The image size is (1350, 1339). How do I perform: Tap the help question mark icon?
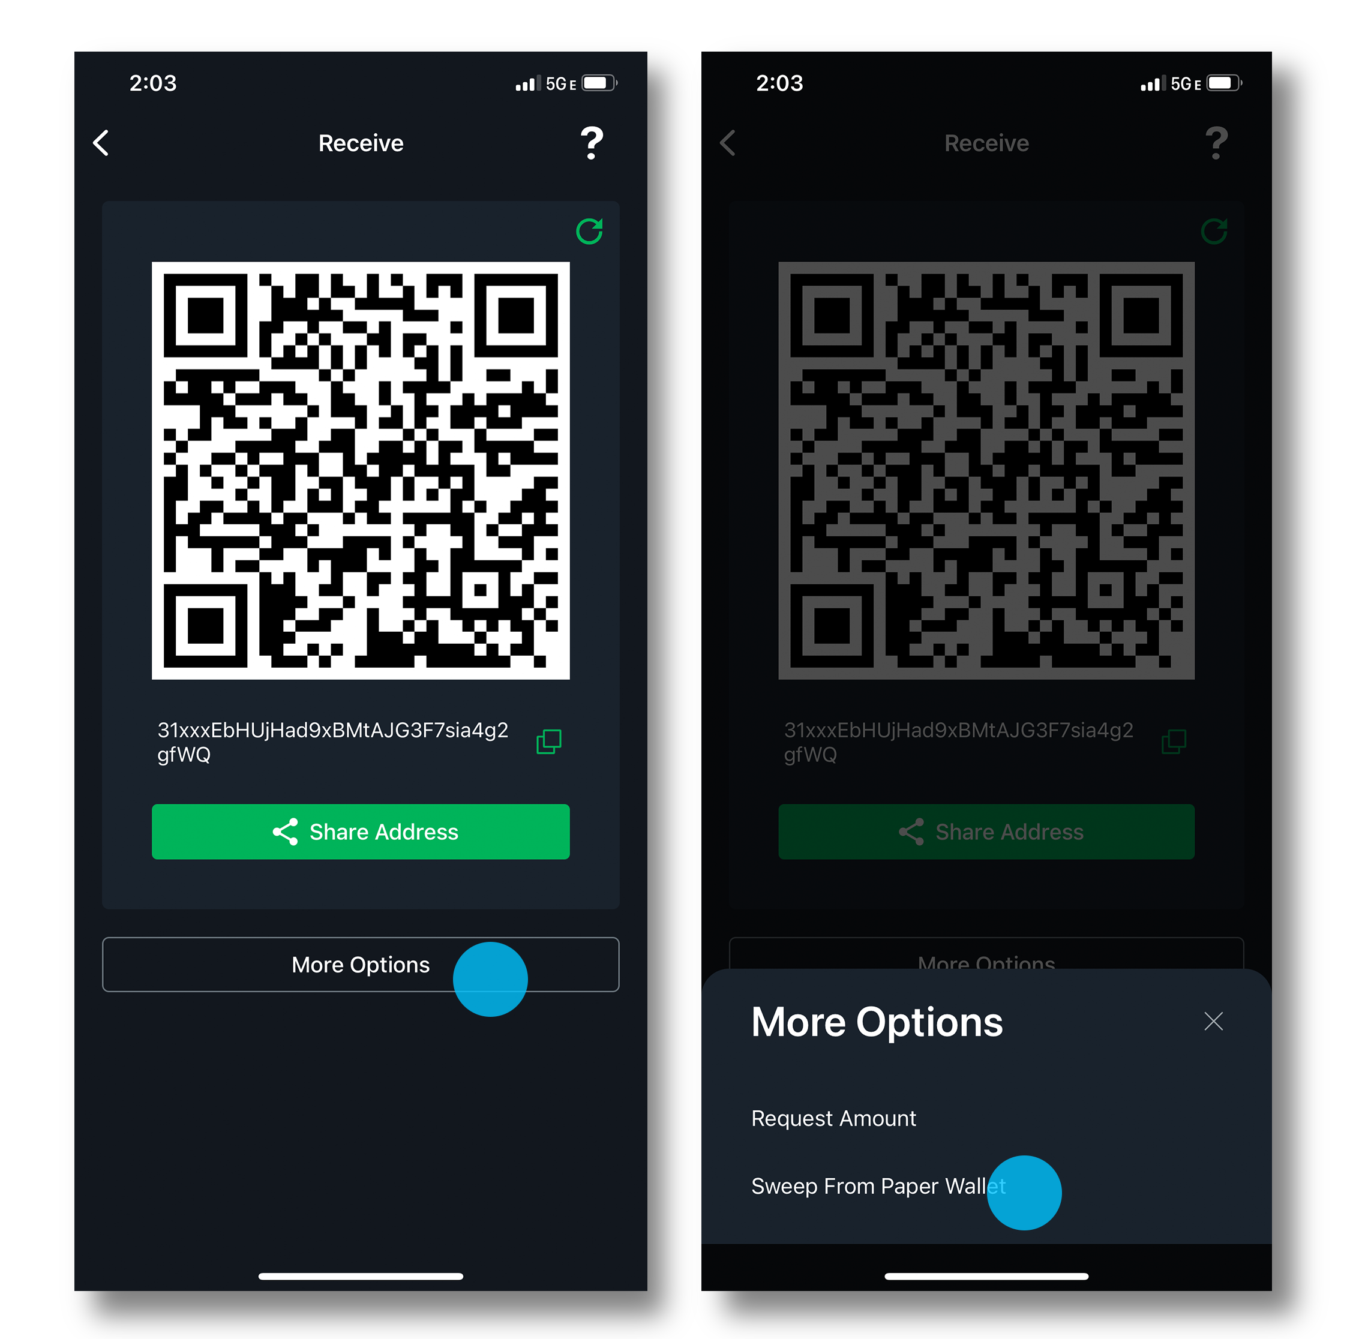tap(597, 137)
